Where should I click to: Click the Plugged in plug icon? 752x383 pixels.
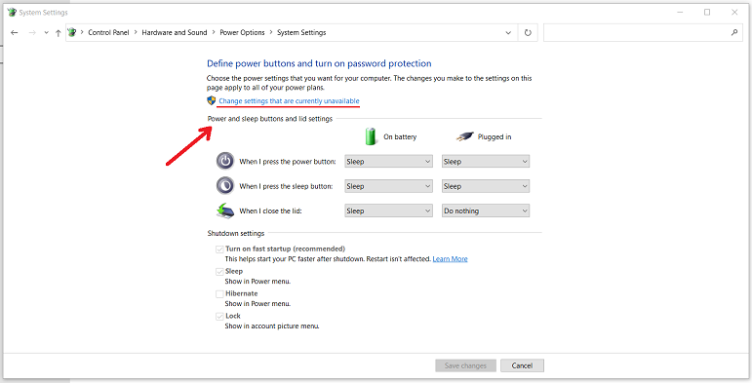click(464, 137)
